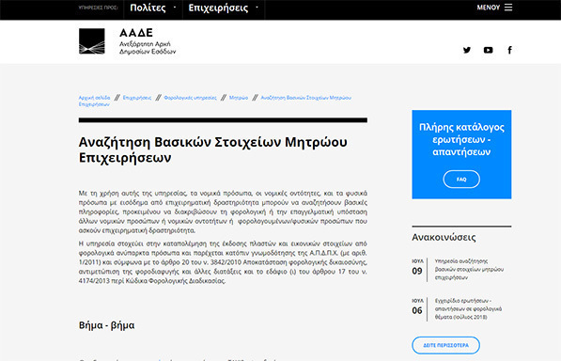Viewport: 561px width, 361px height.
Task: Open the July 06 announcement link
Action: pos(468,308)
